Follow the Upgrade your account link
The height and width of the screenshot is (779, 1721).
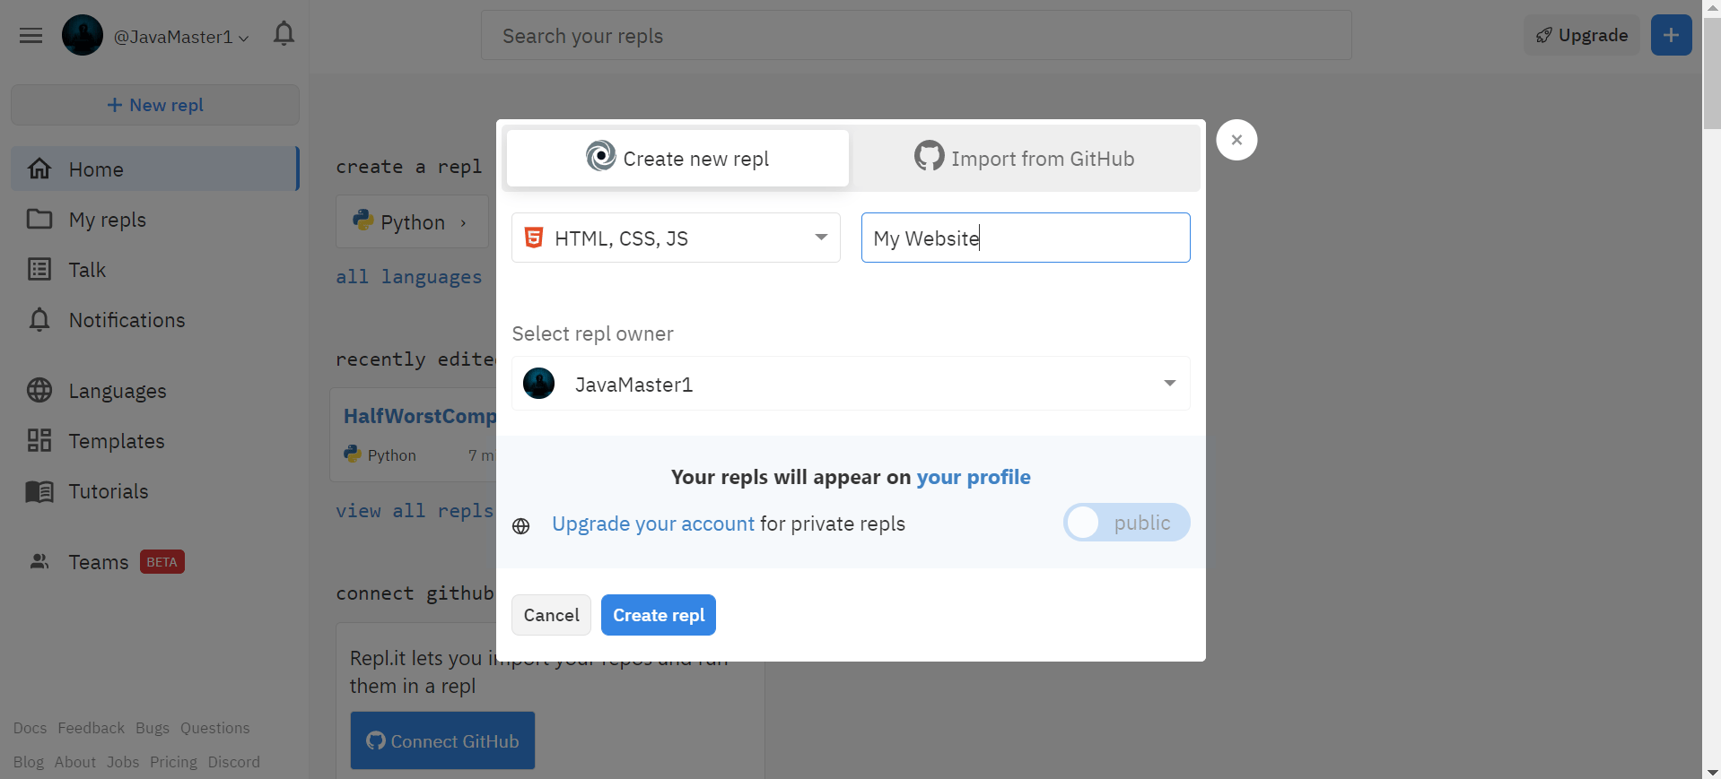click(653, 524)
